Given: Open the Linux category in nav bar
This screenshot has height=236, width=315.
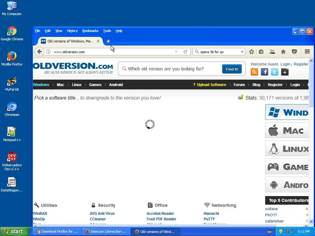Looking at the screenshot, I should pyautogui.click(x=77, y=85).
